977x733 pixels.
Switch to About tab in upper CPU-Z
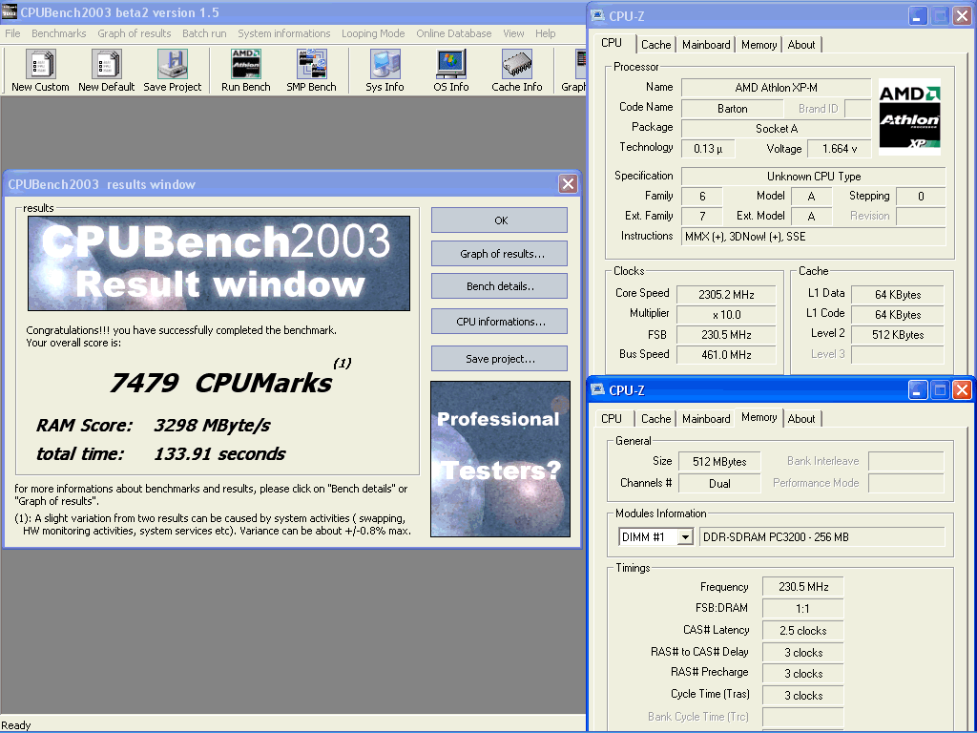(801, 45)
